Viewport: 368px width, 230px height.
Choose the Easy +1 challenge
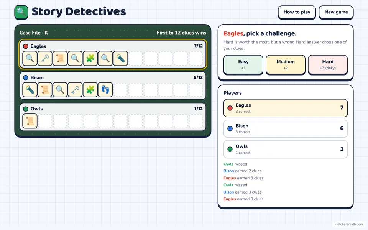click(243, 64)
